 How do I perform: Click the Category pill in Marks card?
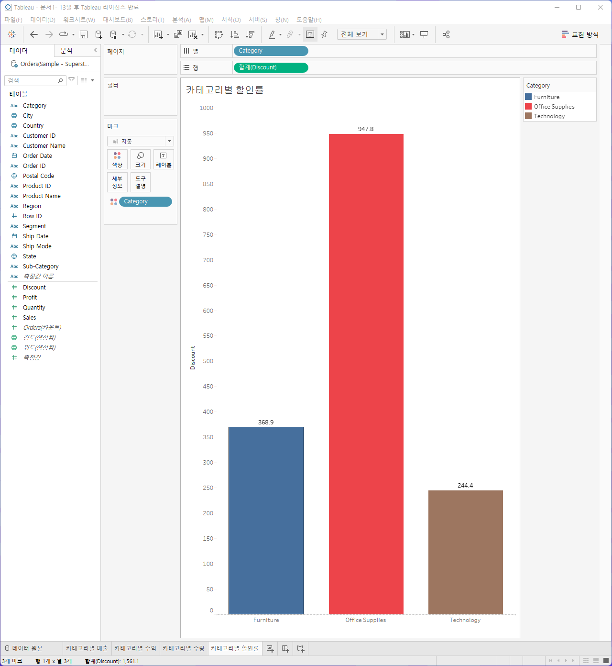point(145,201)
